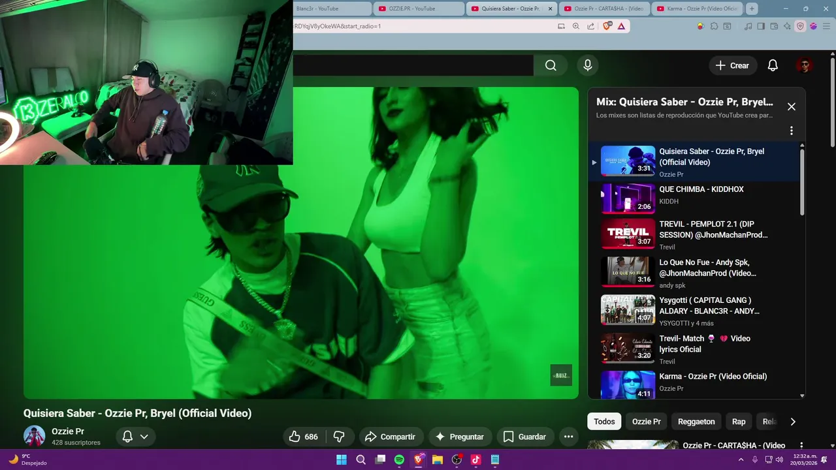Open the account avatar menu
Image resolution: width=836 pixels, height=470 pixels.
pos(804,65)
